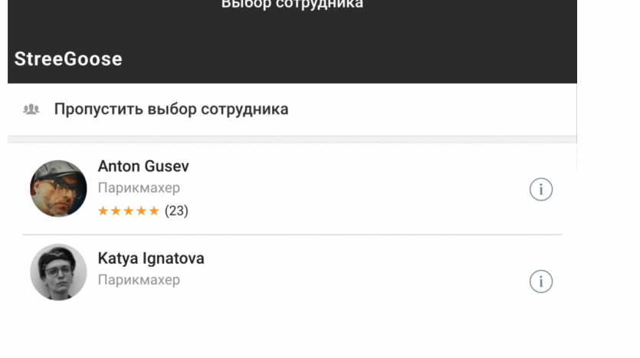Tap Anton Gusev's profile photo

point(58,189)
